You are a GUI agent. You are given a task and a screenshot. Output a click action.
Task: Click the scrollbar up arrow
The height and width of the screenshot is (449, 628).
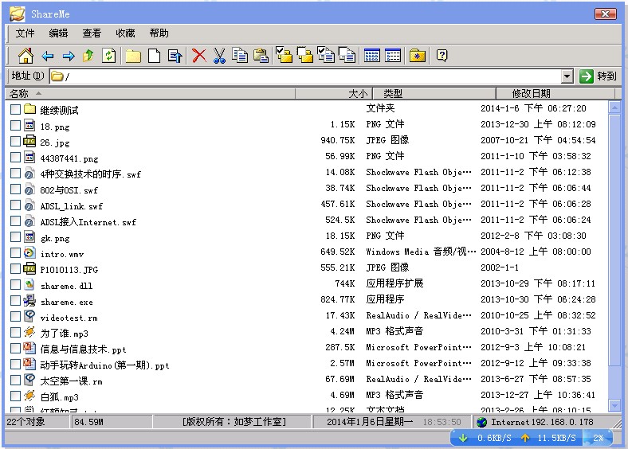pos(614,107)
